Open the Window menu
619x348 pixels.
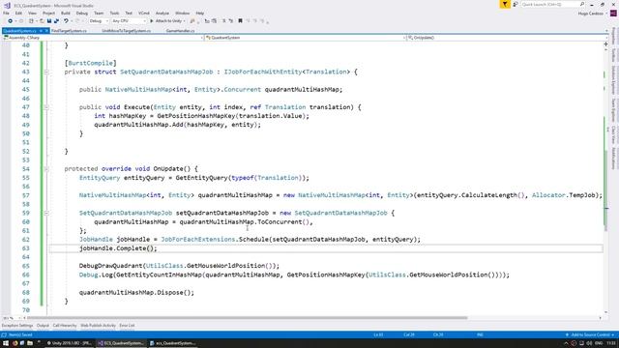point(182,13)
